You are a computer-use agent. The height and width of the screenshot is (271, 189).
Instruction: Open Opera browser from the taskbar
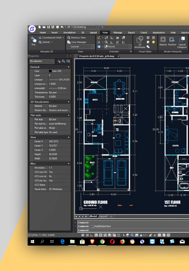point(112,241)
